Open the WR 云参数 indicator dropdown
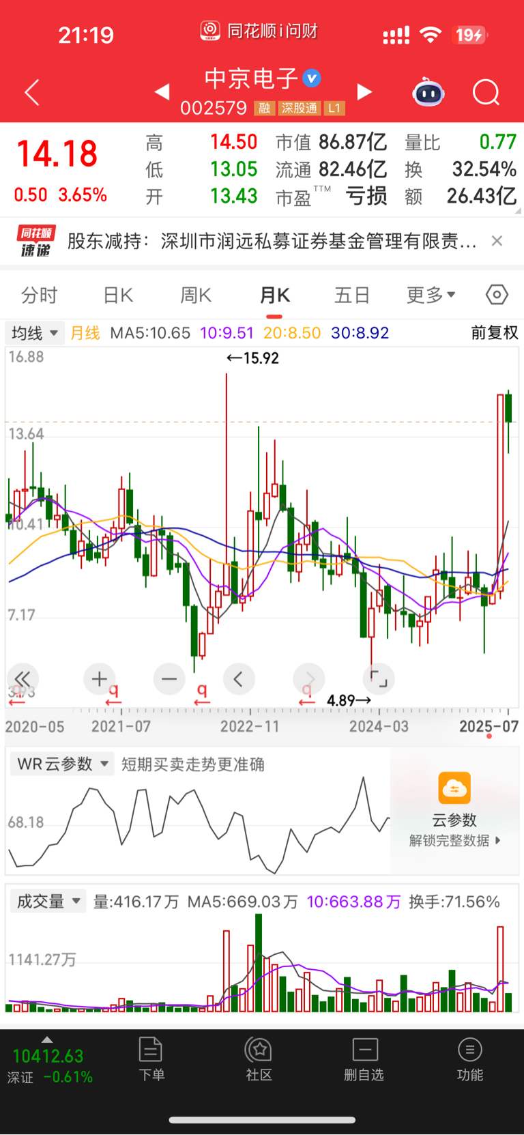The image size is (524, 1135). [62, 764]
